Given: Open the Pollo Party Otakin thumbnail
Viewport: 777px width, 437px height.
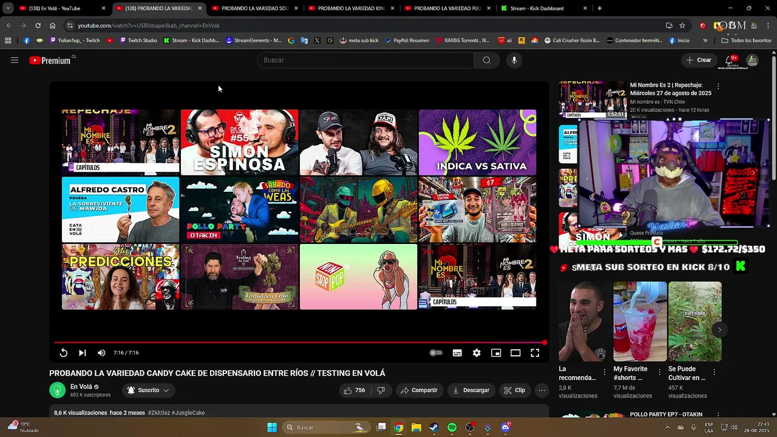Looking at the screenshot, I should pyautogui.click(x=239, y=209).
